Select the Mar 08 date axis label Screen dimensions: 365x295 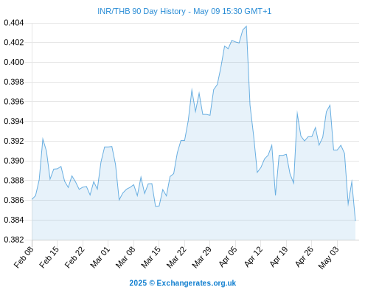point(125,257)
